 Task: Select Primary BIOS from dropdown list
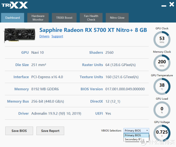click(136, 135)
